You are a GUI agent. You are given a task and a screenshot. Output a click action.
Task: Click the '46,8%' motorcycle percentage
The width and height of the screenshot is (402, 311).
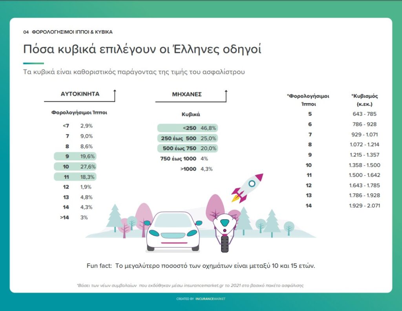[x=208, y=128]
